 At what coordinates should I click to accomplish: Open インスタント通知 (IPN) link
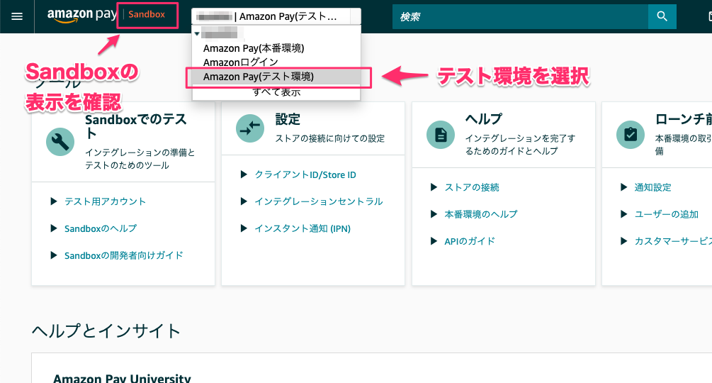pos(303,228)
